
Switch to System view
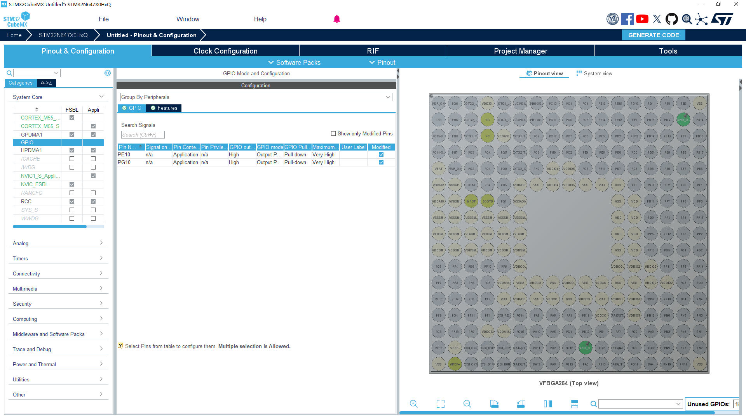(x=594, y=73)
